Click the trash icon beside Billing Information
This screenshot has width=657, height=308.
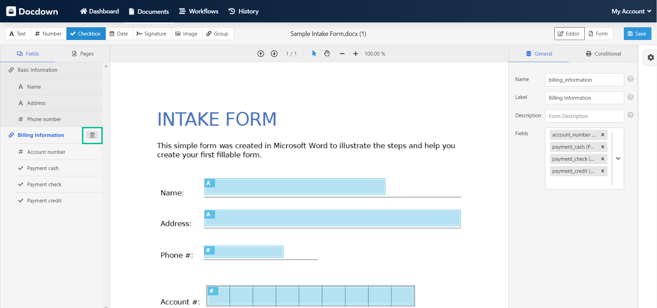[x=92, y=135]
